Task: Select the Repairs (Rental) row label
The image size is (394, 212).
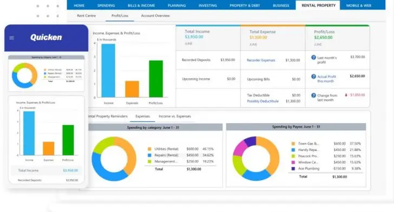Action: pos(166,155)
